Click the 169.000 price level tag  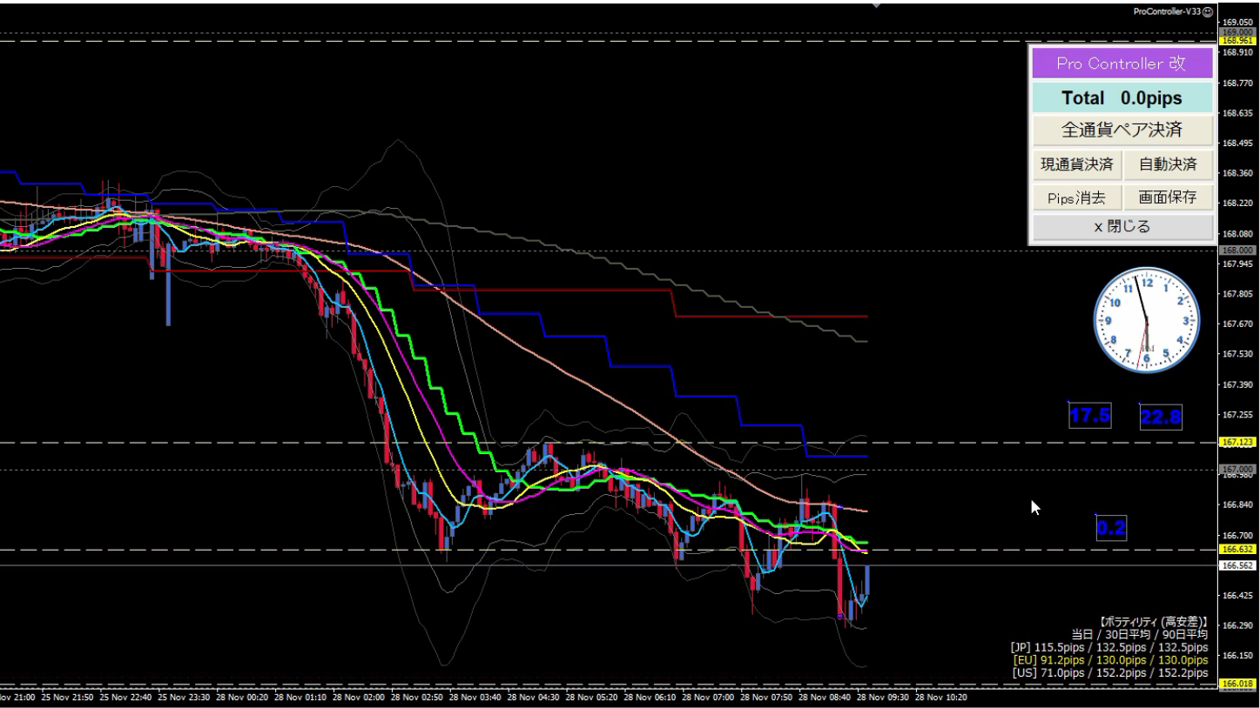[1237, 32]
